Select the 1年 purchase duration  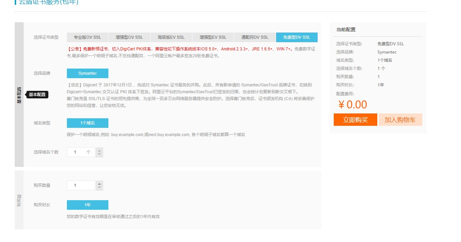pyautogui.click(x=87, y=205)
